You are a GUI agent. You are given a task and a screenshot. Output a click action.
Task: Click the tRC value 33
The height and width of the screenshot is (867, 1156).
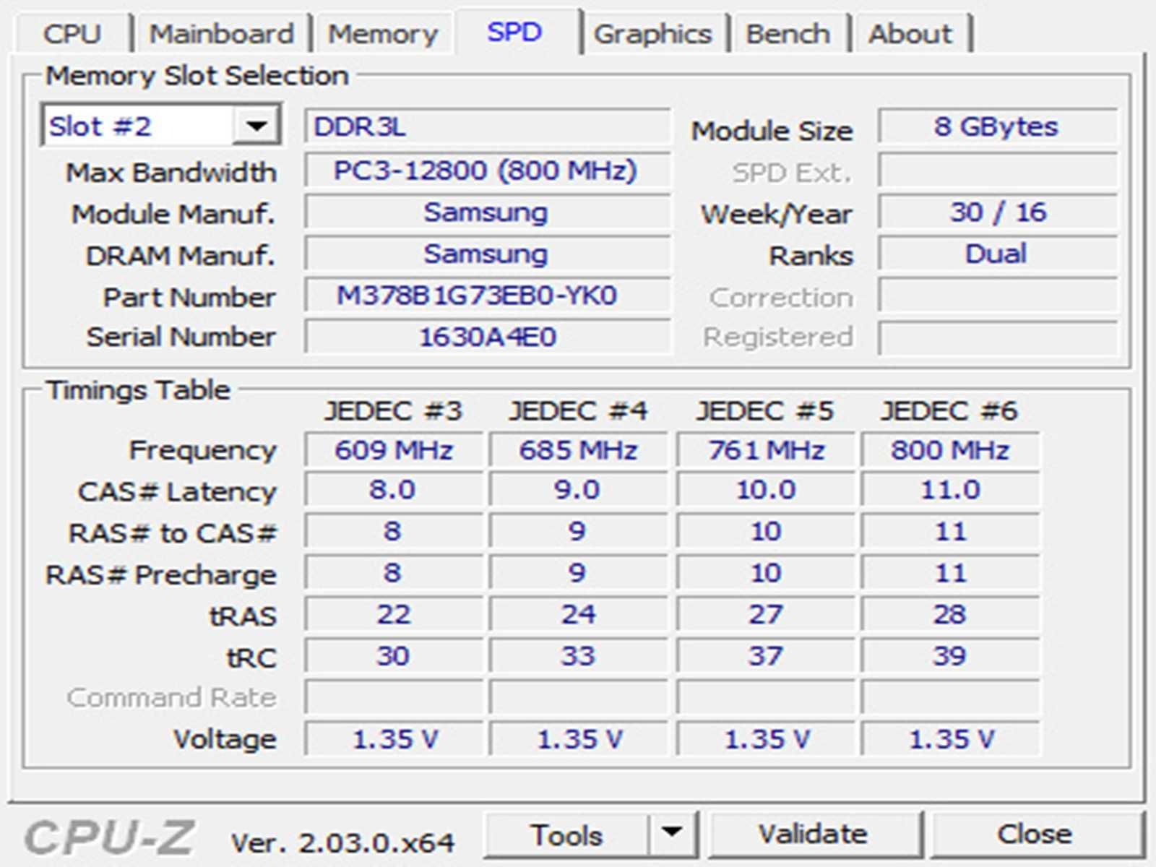pyautogui.click(x=578, y=656)
